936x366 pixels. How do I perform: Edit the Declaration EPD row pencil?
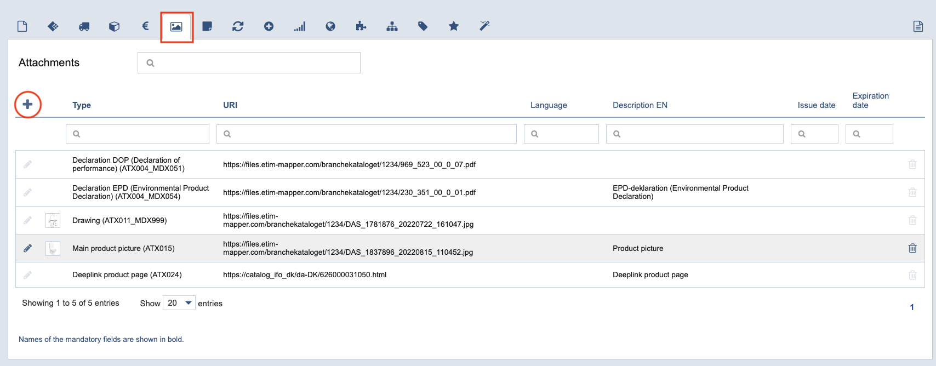(27, 192)
